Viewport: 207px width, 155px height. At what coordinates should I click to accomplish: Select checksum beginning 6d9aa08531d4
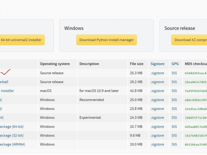click(196, 127)
